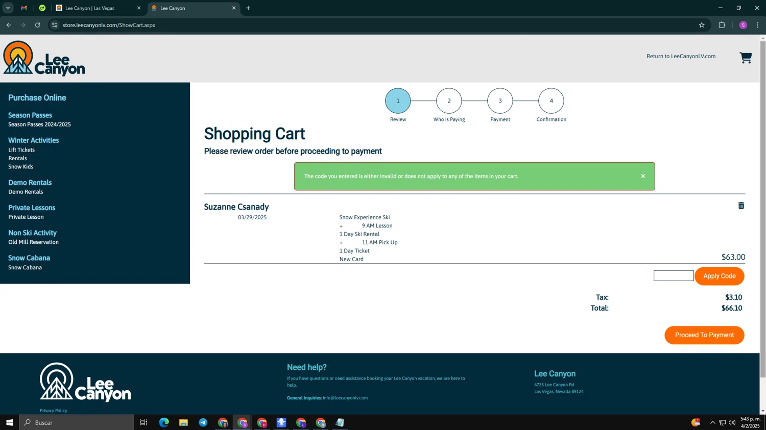
Task: Bookmark this page with star icon
Action: 702,25
